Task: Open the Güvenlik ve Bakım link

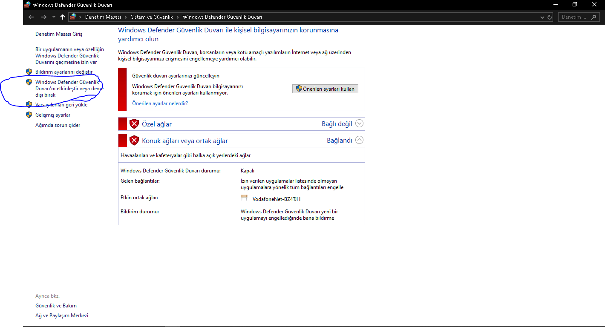Action: pyautogui.click(x=56, y=306)
